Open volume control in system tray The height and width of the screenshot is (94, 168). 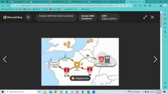point(154,92)
